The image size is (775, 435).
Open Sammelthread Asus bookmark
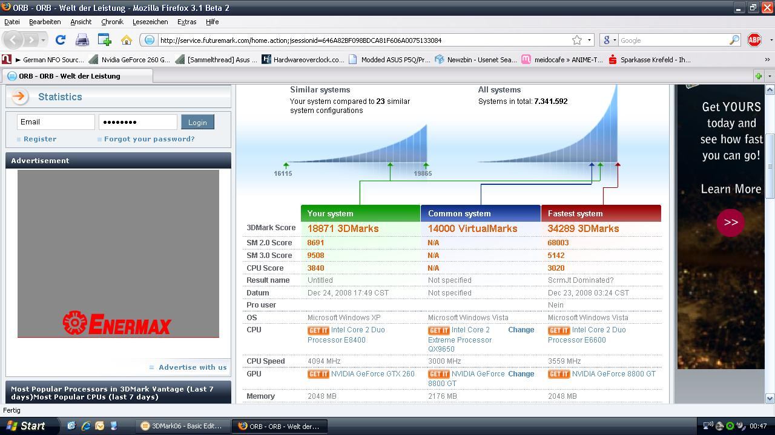(x=216, y=60)
